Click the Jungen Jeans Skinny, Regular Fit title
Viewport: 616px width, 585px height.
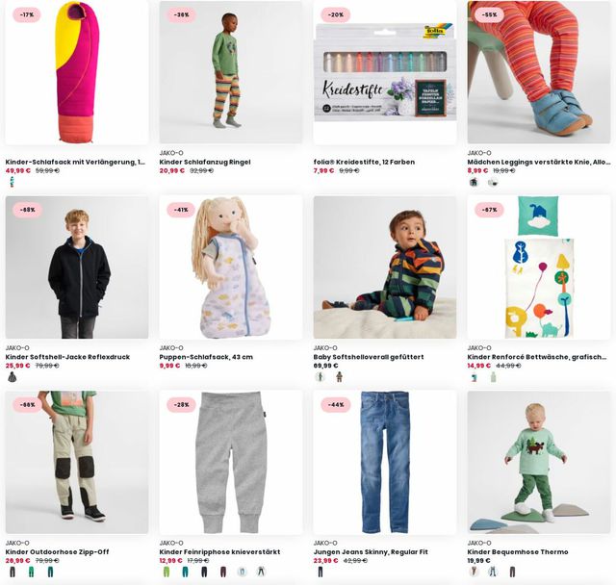(371, 551)
